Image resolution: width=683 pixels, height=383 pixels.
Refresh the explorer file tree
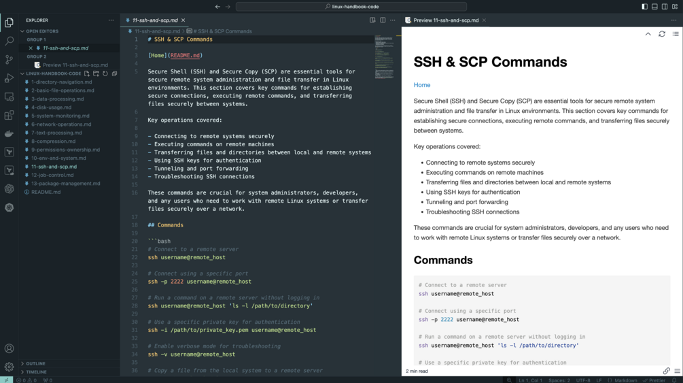[105, 73]
